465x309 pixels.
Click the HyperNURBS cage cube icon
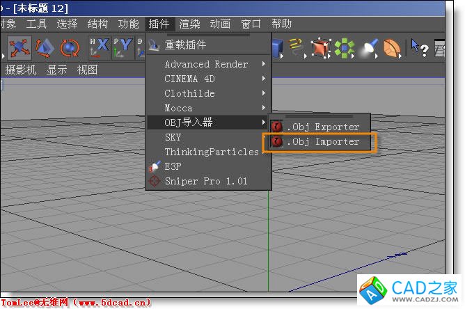point(321,48)
